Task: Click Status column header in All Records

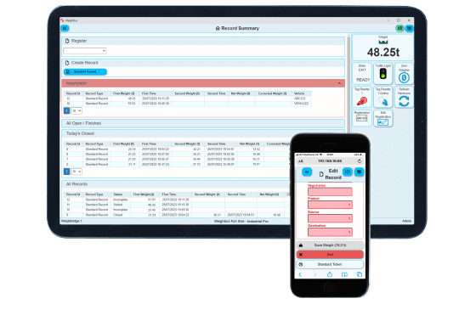Action: [118, 194]
